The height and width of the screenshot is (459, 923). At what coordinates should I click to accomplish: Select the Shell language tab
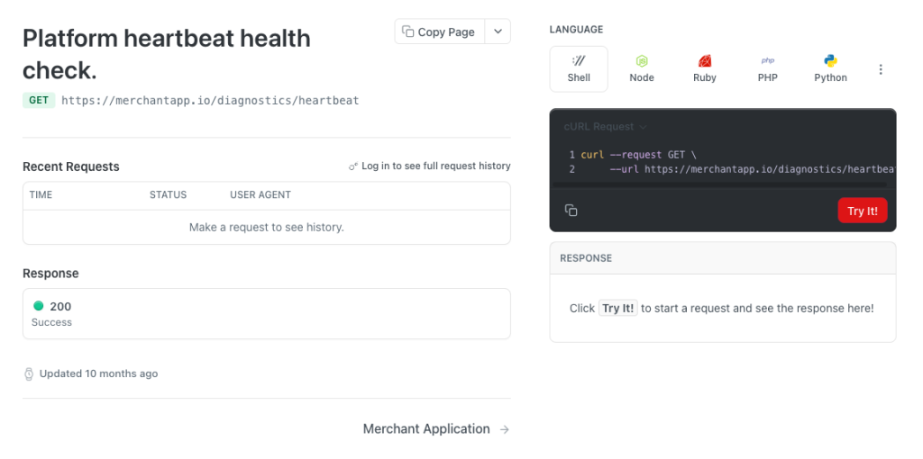click(579, 69)
